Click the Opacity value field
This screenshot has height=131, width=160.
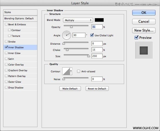pyautogui.click(x=97, y=27)
